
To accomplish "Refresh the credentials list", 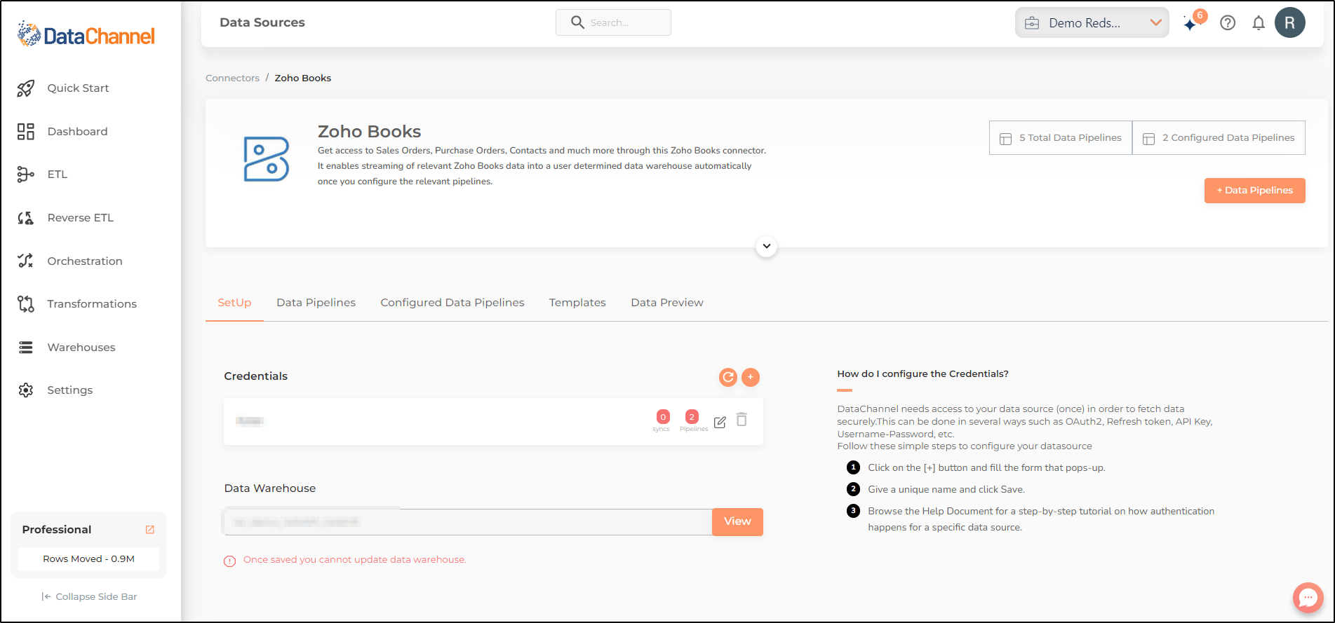I will click(x=728, y=378).
